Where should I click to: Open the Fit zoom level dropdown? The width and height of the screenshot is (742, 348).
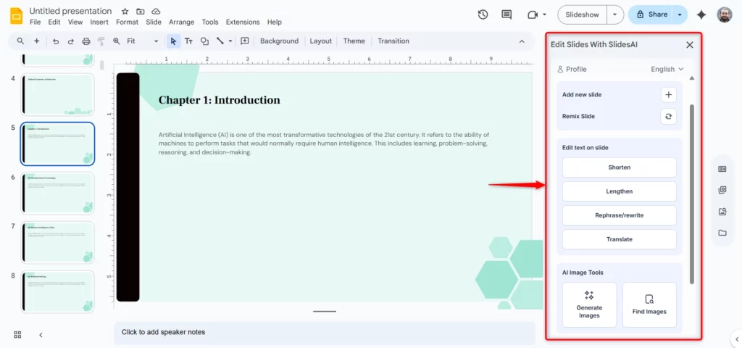142,41
